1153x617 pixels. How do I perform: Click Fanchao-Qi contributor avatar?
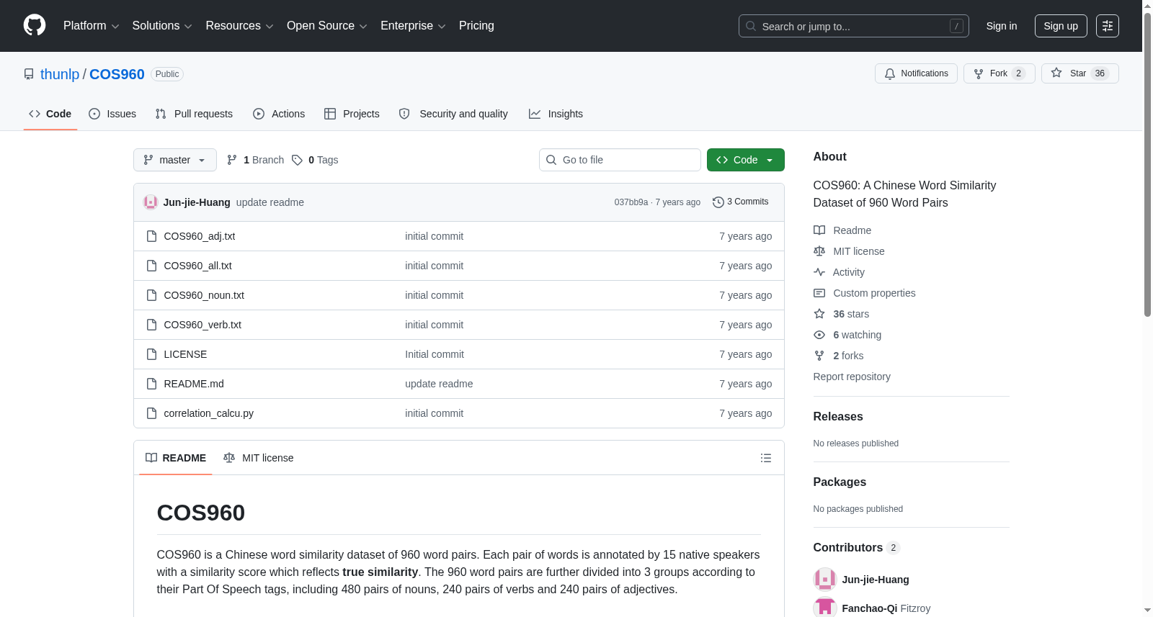click(x=825, y=608)
